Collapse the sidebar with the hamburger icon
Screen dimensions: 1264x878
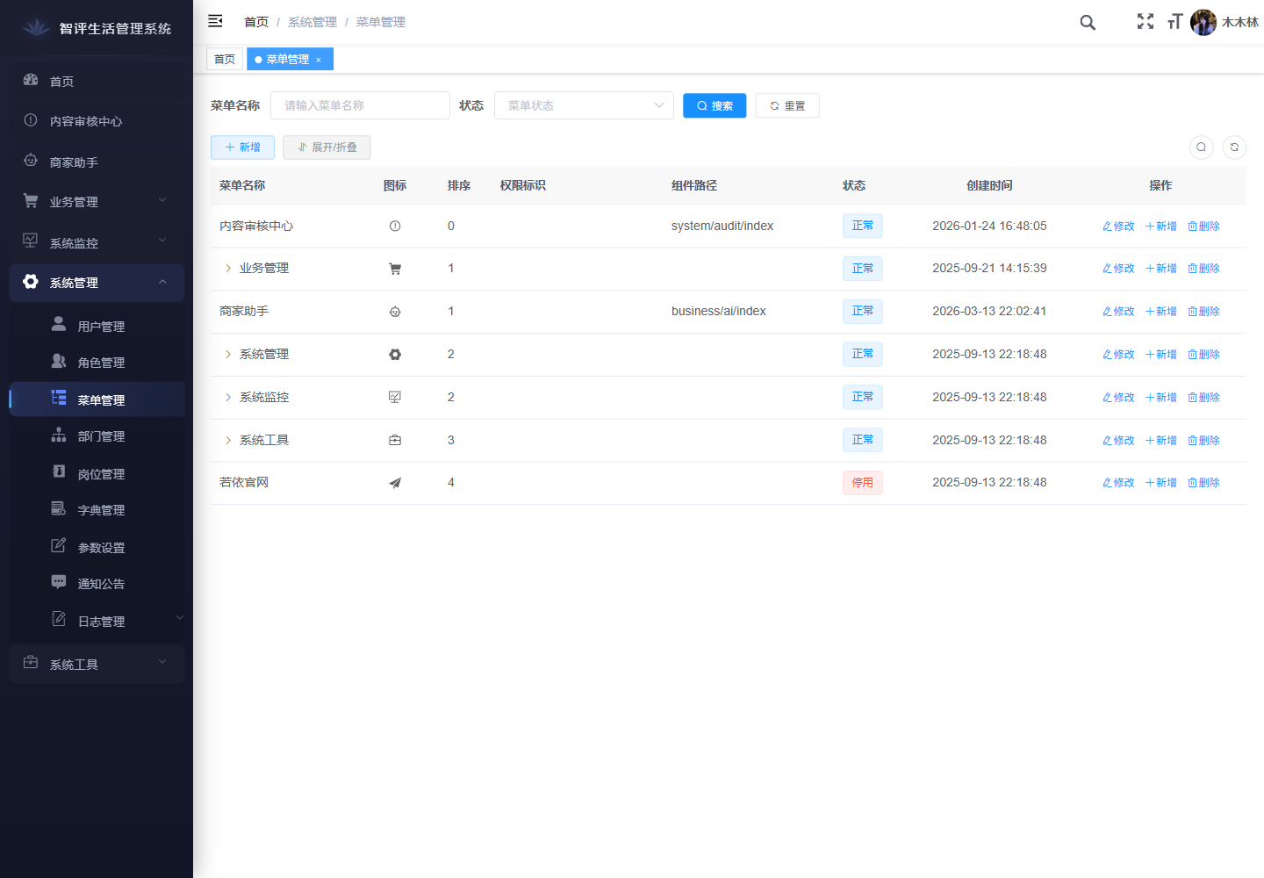point(215,21)
